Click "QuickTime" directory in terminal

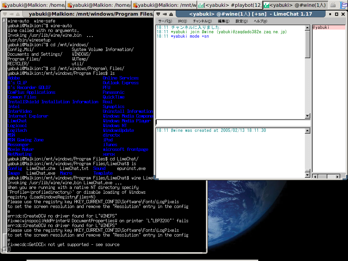pos(114,97)
